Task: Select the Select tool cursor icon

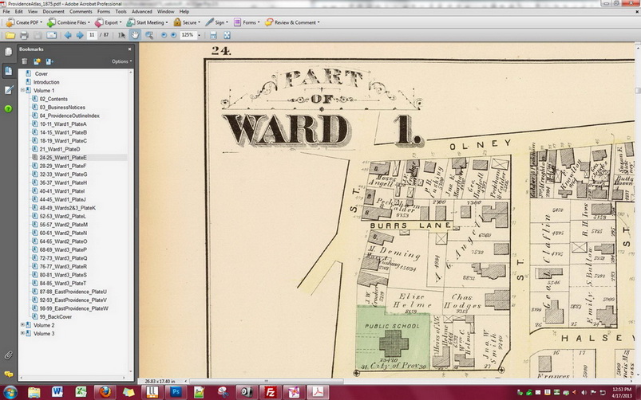Action: point(122,36)
